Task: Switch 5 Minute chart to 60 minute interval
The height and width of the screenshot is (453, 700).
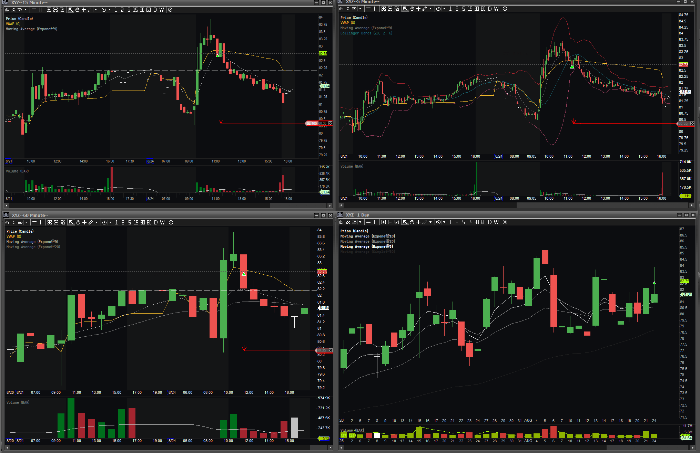Action: click(x=483, y=9)
